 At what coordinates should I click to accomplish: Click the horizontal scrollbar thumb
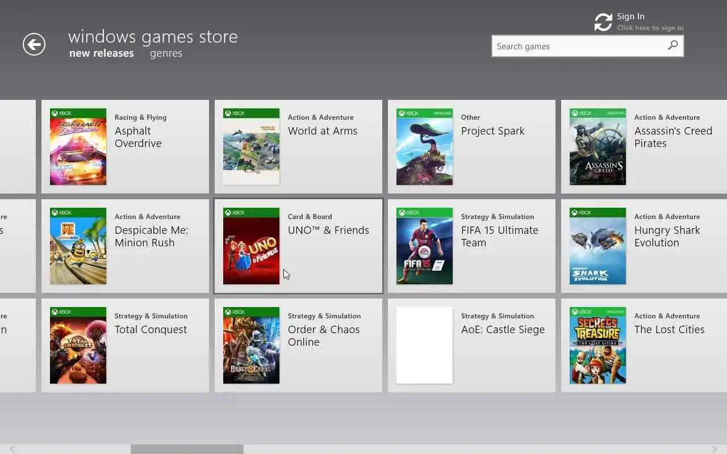pos(187,449)
